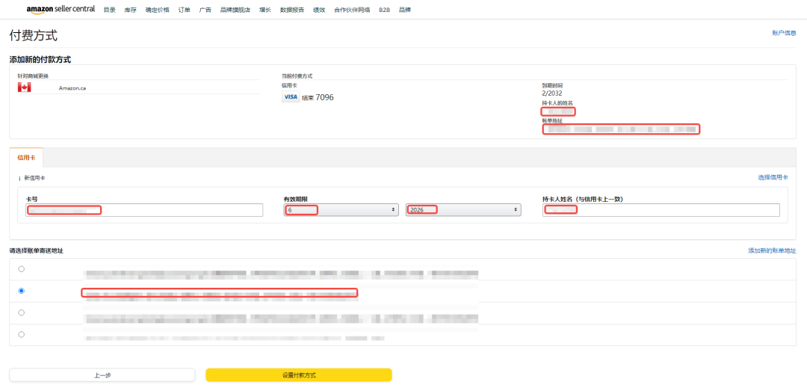Click the 选择信用卡 link
This screenshot has width=807, height=391.
click(x=772, y=178)
